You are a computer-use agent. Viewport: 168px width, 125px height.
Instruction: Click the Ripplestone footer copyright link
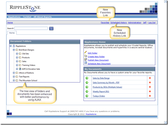click(x=91, y=114)
